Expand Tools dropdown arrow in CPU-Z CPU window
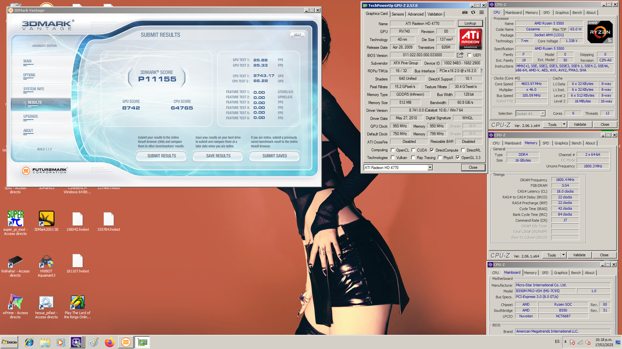This screenshot has height=349, width=622. click(x=564, y=124)
